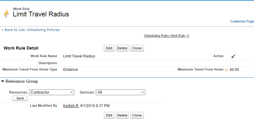
Task: Click the top Edit button
Action: click(109, 48)
